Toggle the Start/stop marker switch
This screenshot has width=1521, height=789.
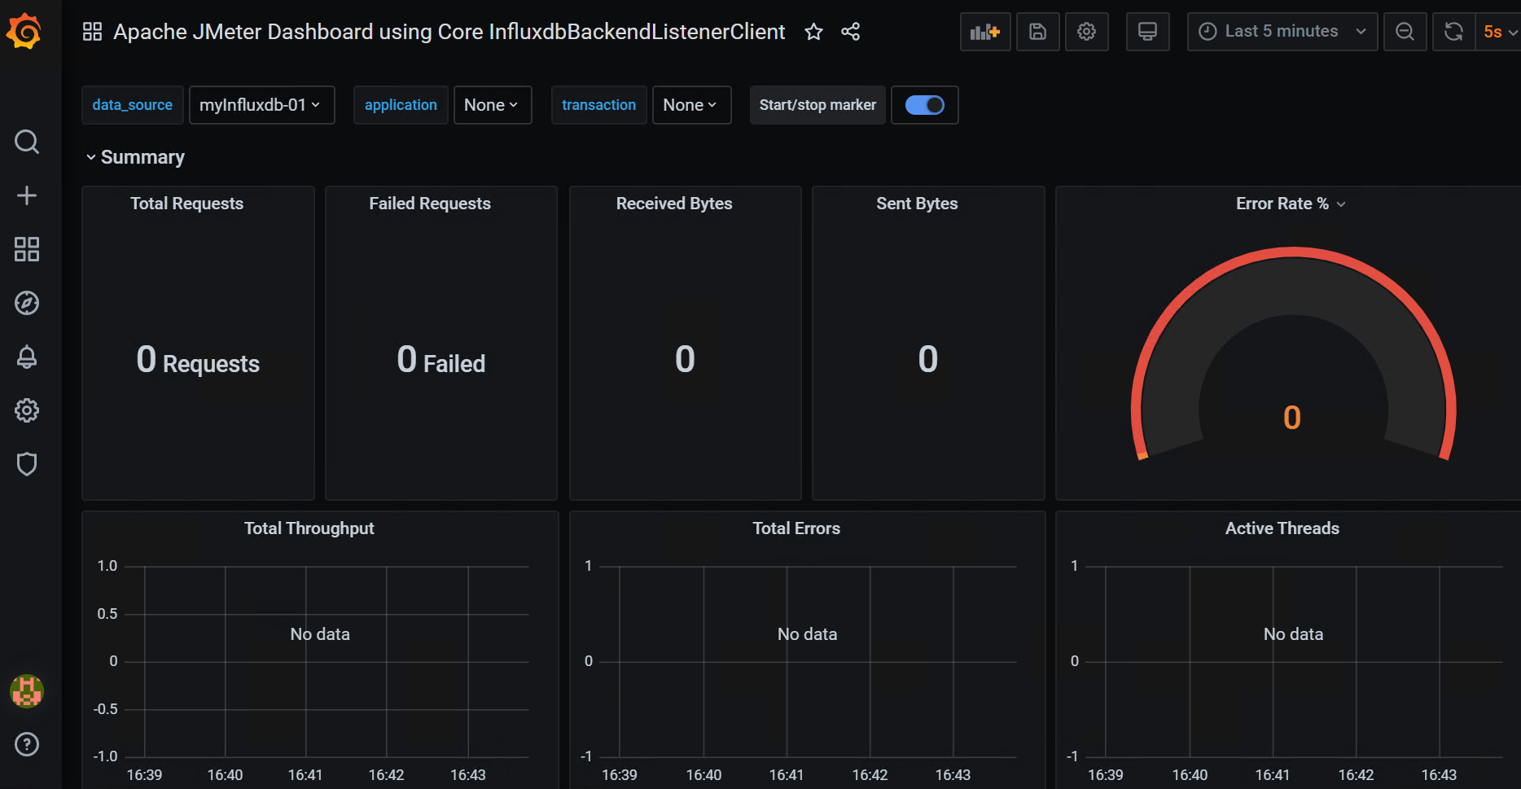pos(924,105)
